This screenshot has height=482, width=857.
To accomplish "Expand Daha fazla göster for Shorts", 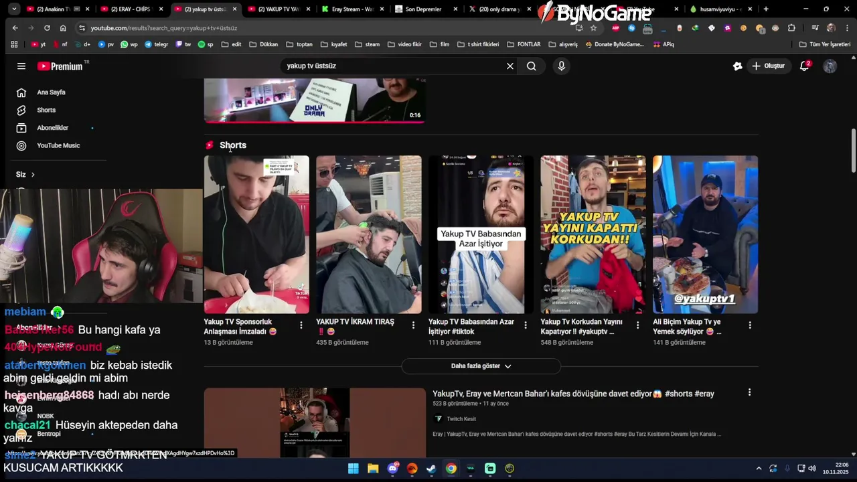I will [481, 366].
